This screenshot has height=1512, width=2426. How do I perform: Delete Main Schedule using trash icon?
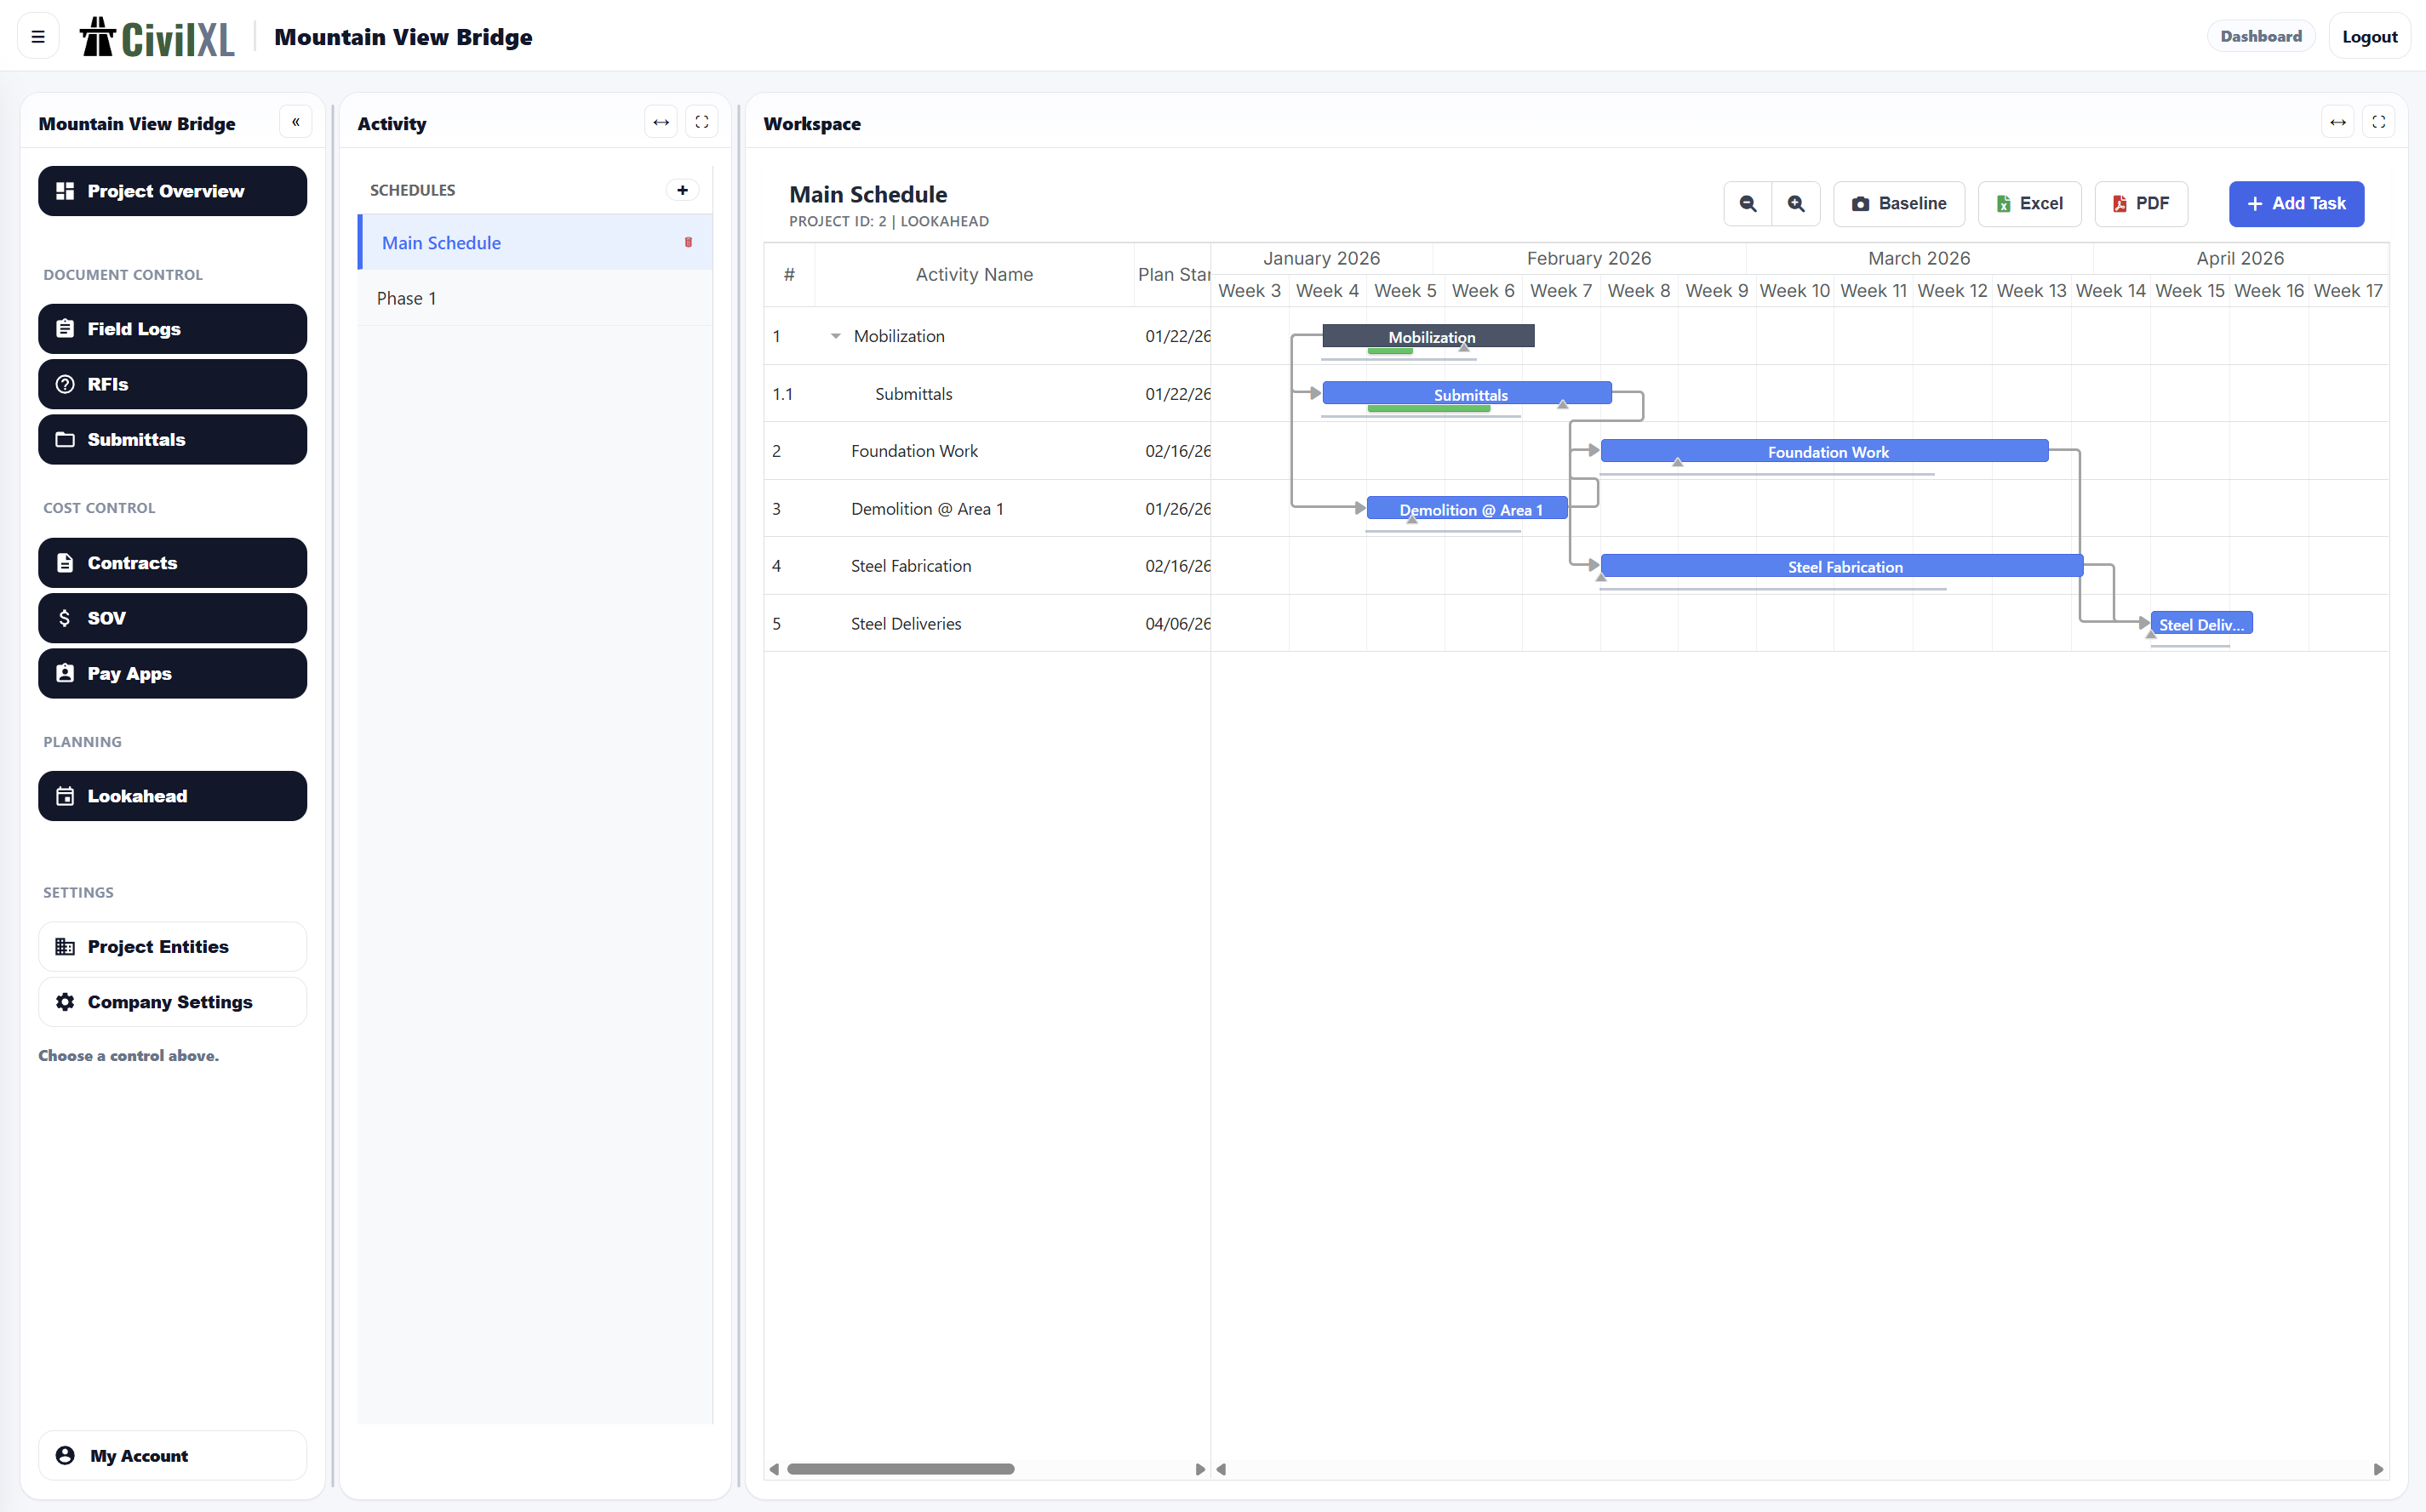coord(689,242)
